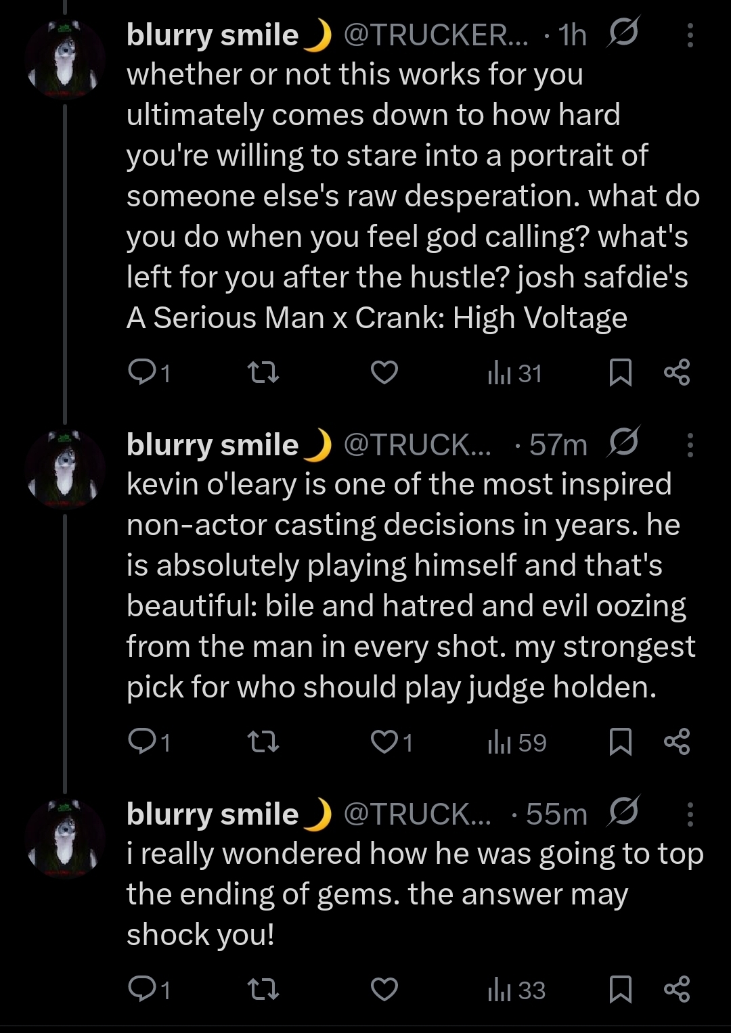Bookmark the Kevin O'Leary tweet
The image size is (731, 1033).
pos(620,742)
